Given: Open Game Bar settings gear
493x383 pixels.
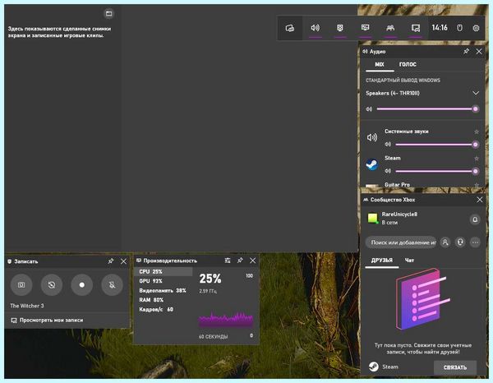Looking at the screenshot, I should pyautogui.click(x=476, y=28).
